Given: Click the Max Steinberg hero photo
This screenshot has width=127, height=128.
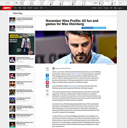Looking at the screenshot, I should 76,47.
